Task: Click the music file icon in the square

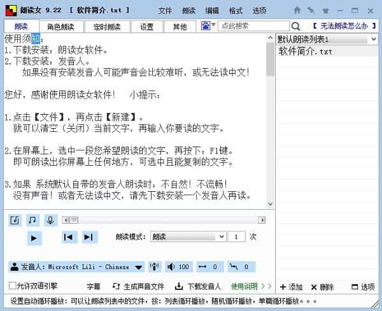Action: [15, 220]
